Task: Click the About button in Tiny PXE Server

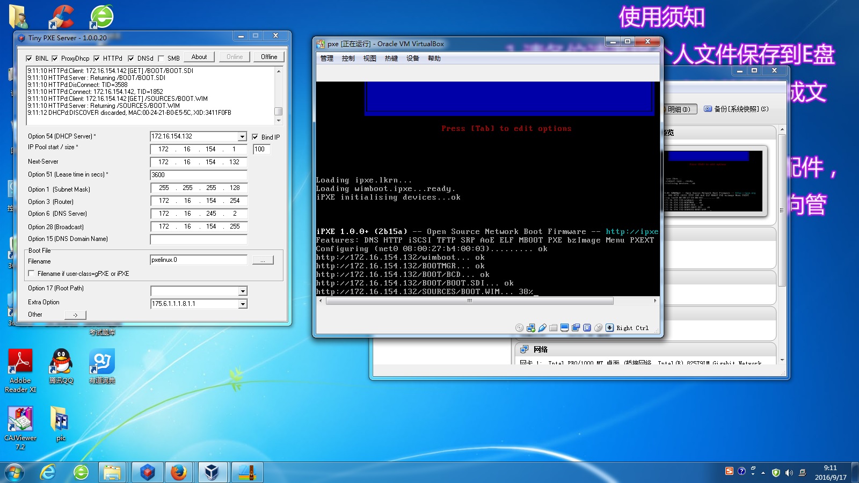Action: 199,57
